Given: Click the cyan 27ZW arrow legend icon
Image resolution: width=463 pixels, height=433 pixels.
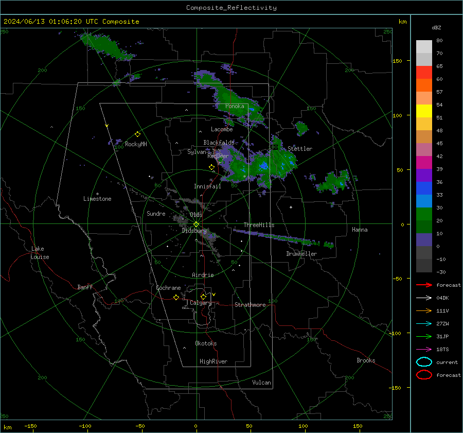Looking at the screenshot, I should (x=424, y=324).
